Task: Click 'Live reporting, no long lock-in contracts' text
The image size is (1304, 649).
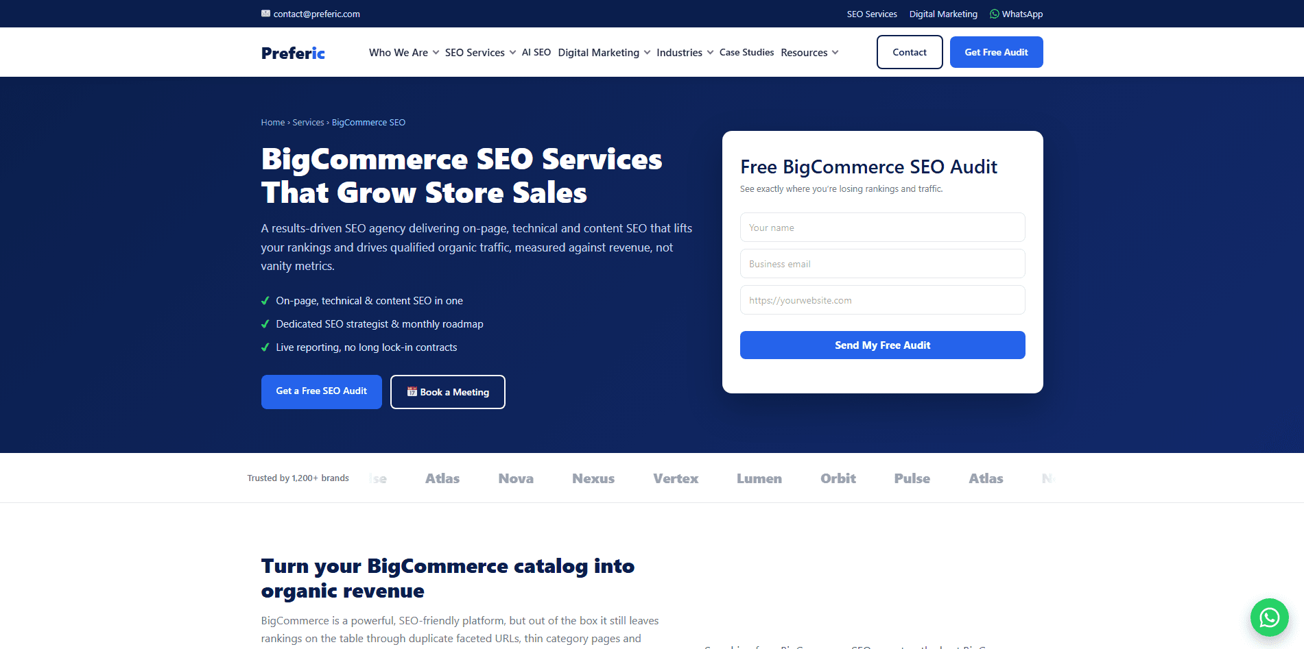Action: pyautogui.click(x=366, y=347)
